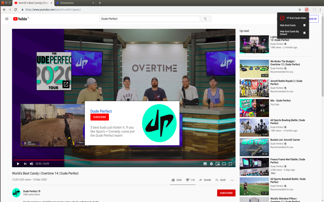Viewport: 324px width, 202px height.
Task: Subscribe using the button below the video
Action: pos(226,193)
